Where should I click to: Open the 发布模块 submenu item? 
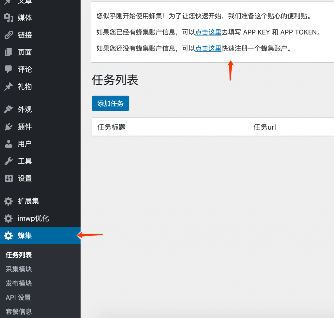pos(19,283)
